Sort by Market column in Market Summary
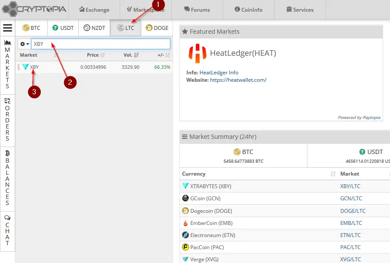390x263 pixels. (349, 174)
